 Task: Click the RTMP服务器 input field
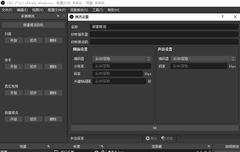[x=164, y=34]
